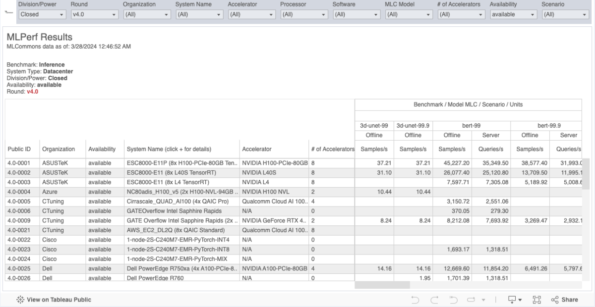This screenshot has width=595, height=307.
Task: Click the Undo arrow in bottom toolbar
Action: (x=416, y=300)
